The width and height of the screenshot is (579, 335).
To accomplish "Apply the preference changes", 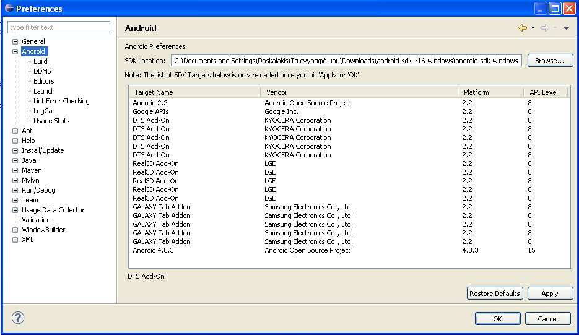I will pos(550,294).
